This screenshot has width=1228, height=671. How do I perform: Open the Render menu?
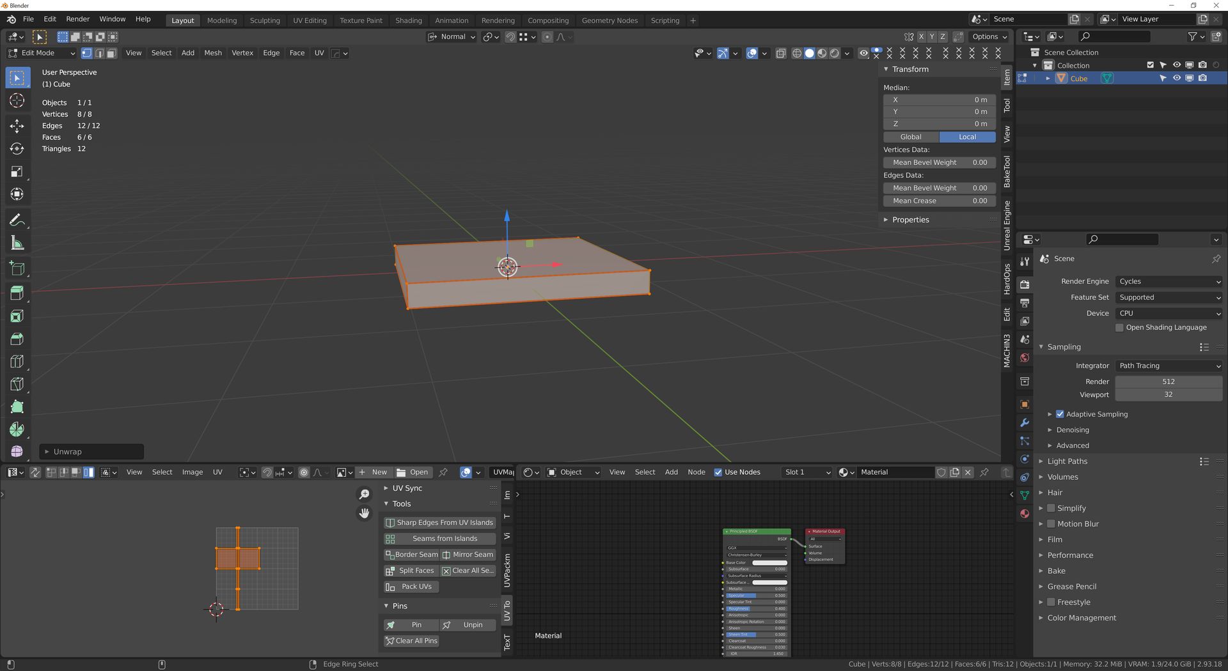(77, 19)
